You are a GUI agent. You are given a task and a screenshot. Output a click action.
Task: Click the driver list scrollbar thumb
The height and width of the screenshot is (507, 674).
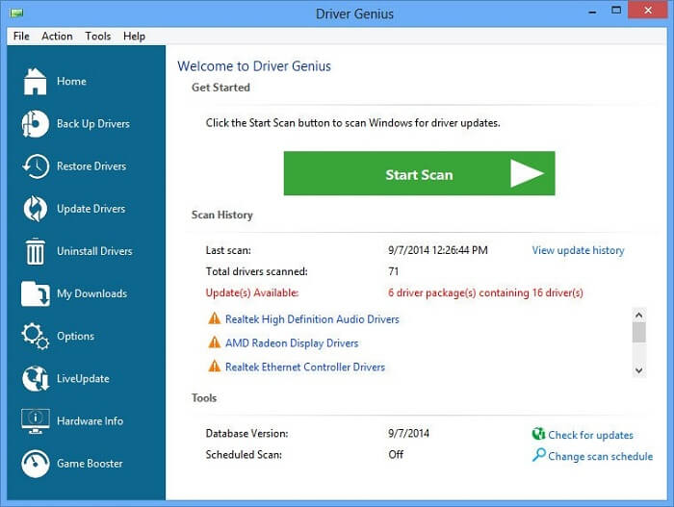click(638, 332)
